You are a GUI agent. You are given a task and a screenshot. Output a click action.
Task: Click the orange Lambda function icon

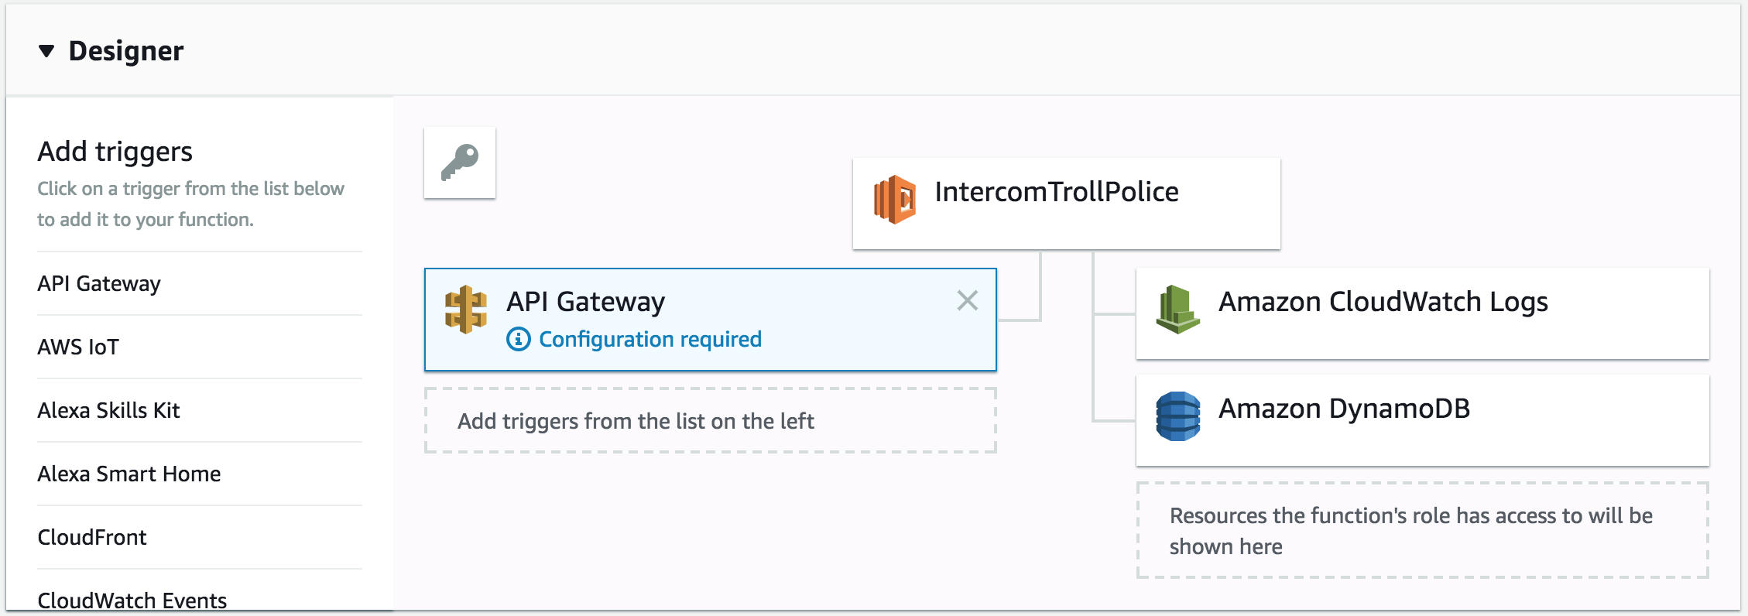[895, 199]
